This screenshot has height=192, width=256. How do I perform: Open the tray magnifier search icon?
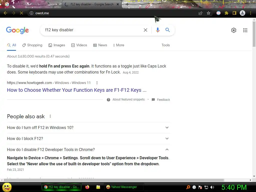(188, 187)
